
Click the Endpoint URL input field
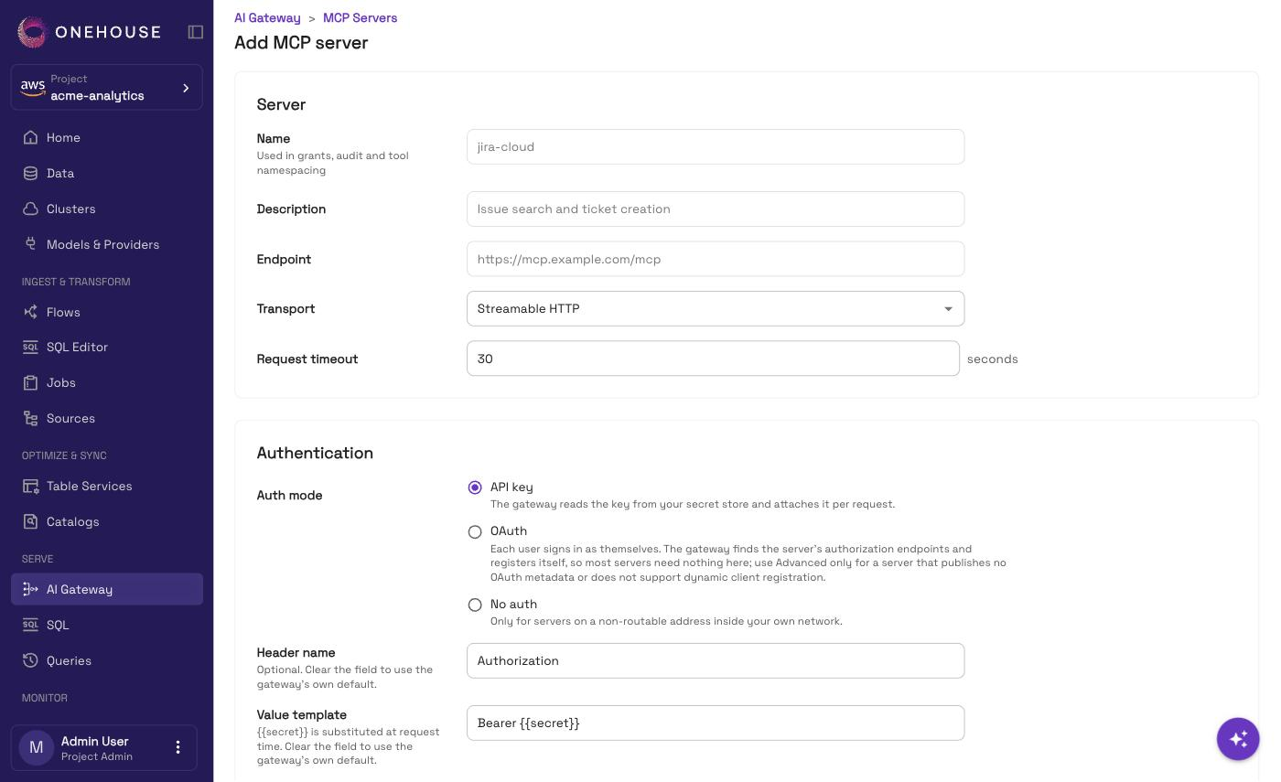pyautogui.click(x=716, y=259)
